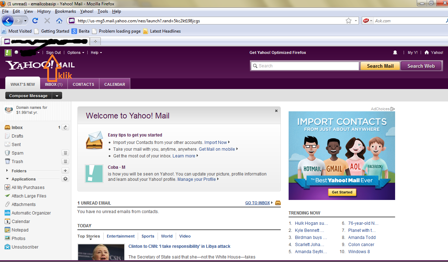Image resolution: width=448 pixels, height=262 pixels.
Task: Click the notification bell icon
Action: [395, 52]
